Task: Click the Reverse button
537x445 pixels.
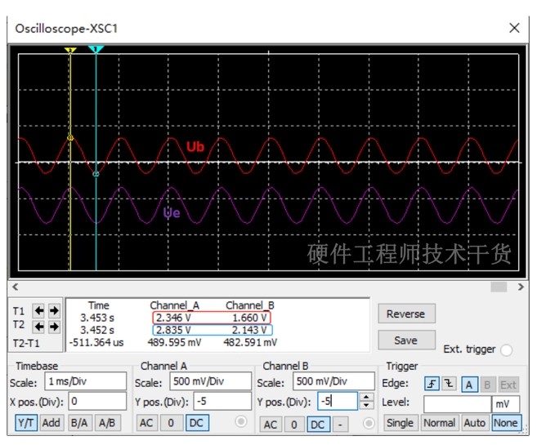Action: click(406, 314)
